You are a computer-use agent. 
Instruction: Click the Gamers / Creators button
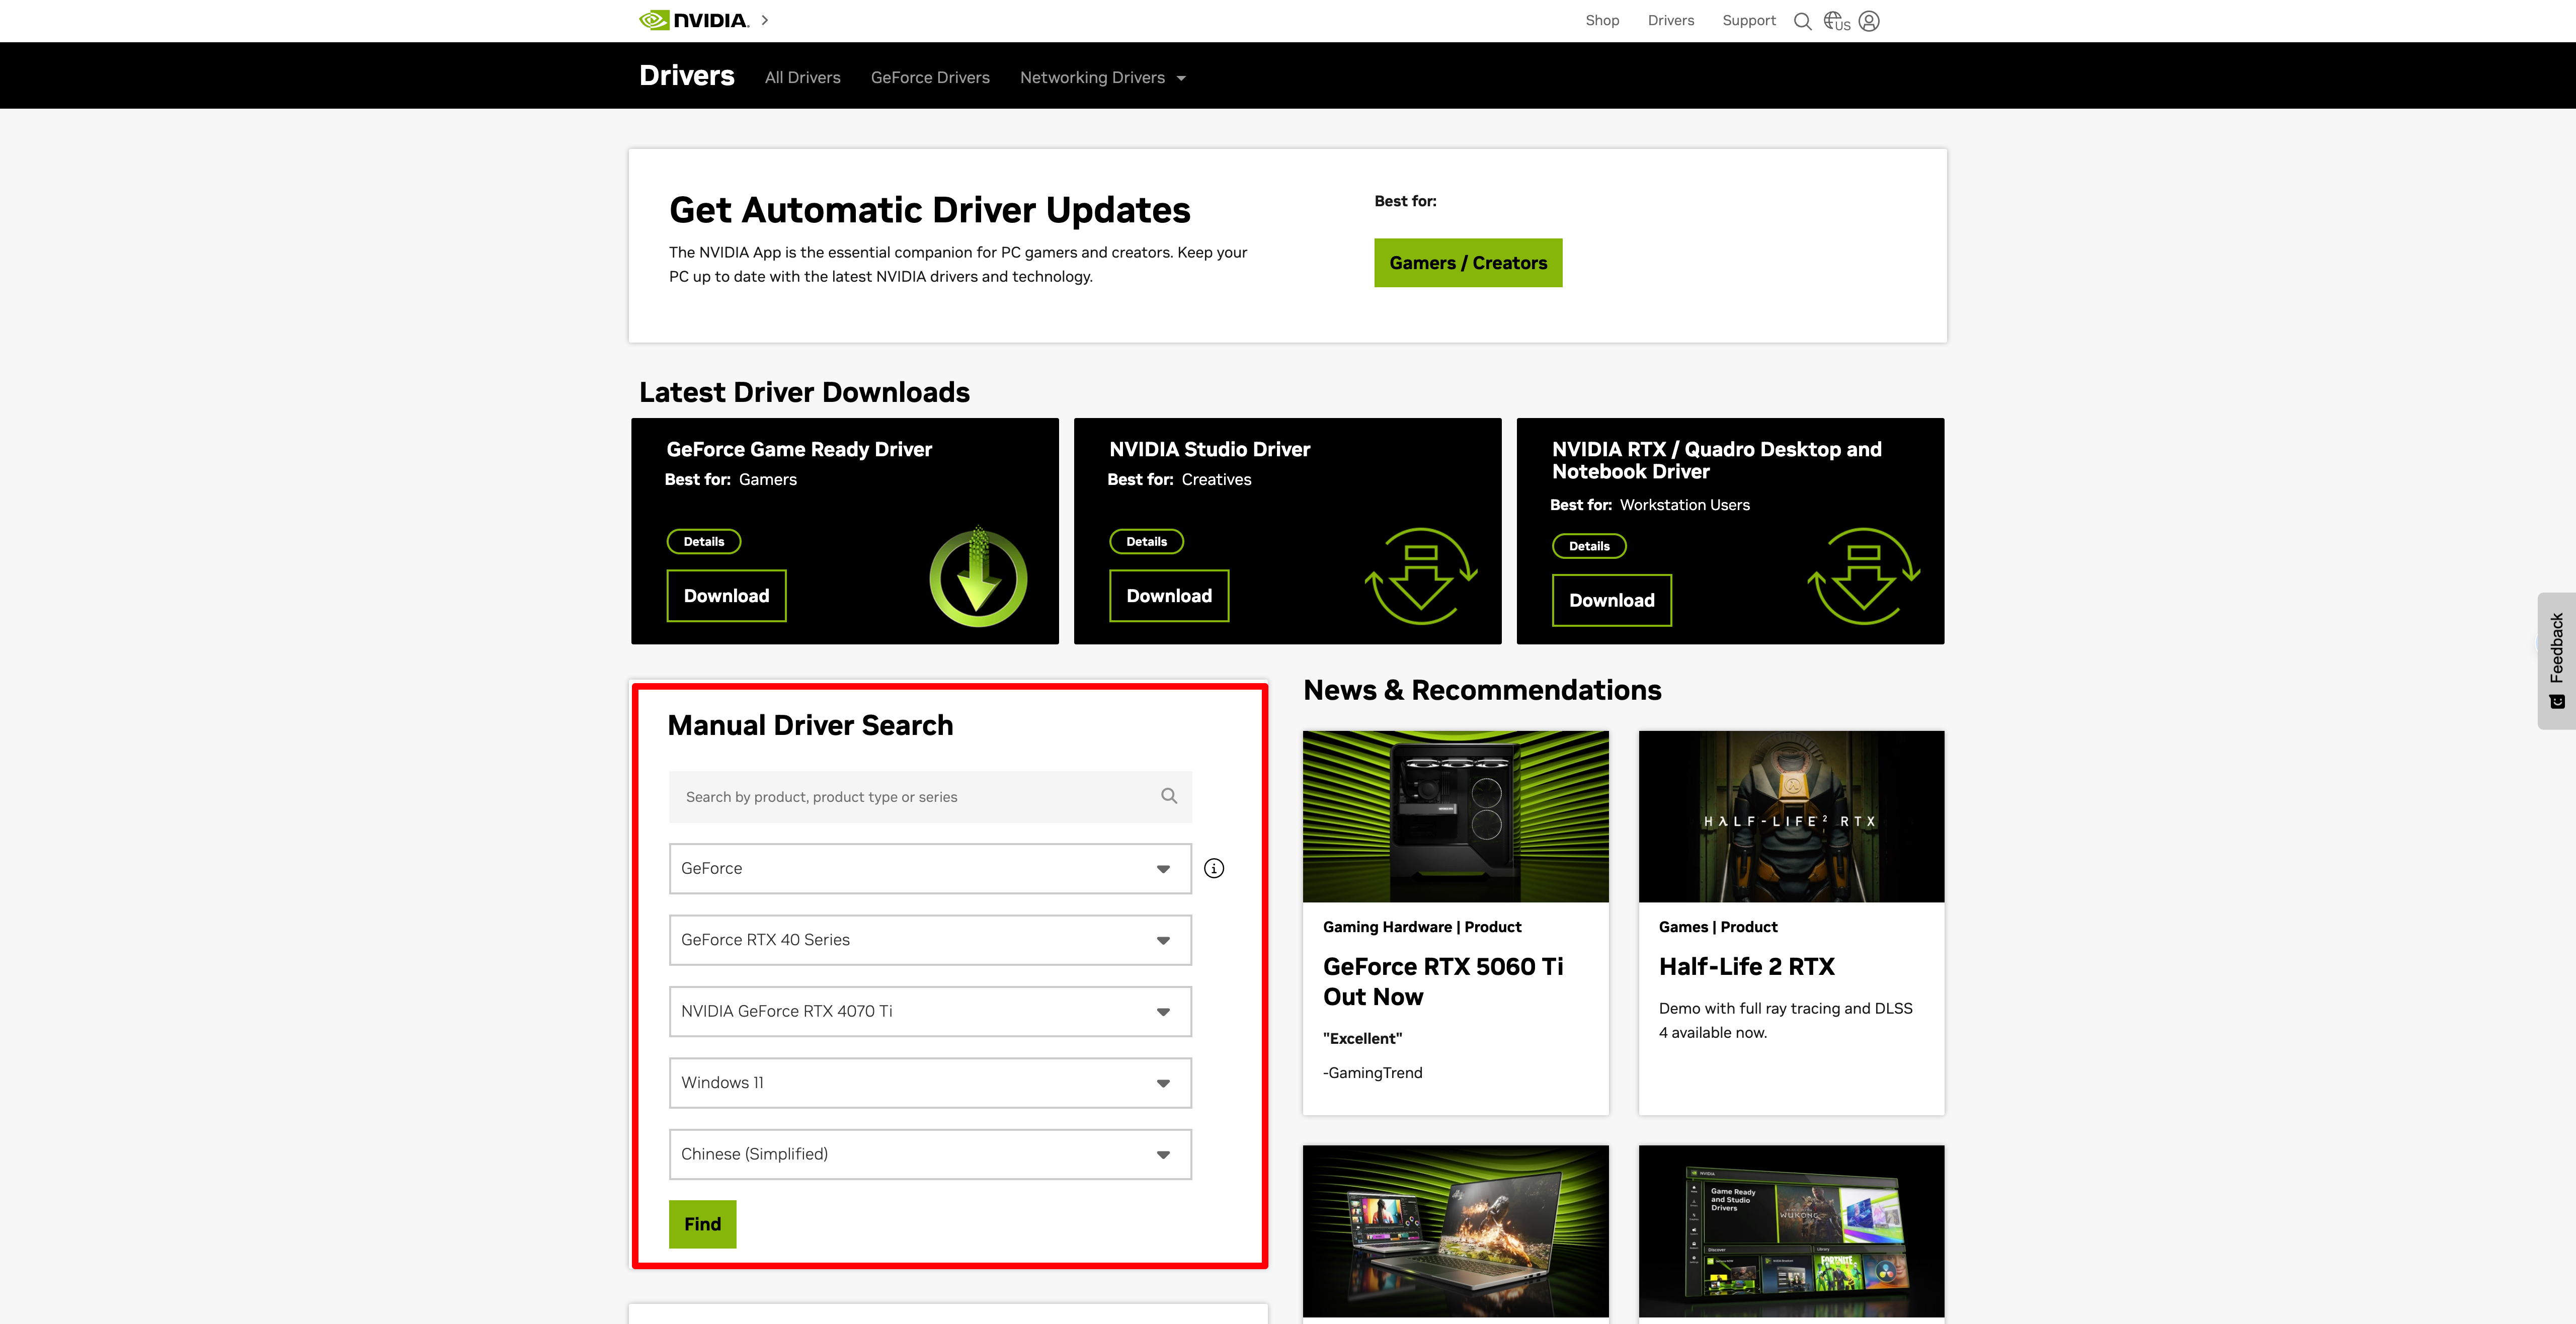[1468, 263]
